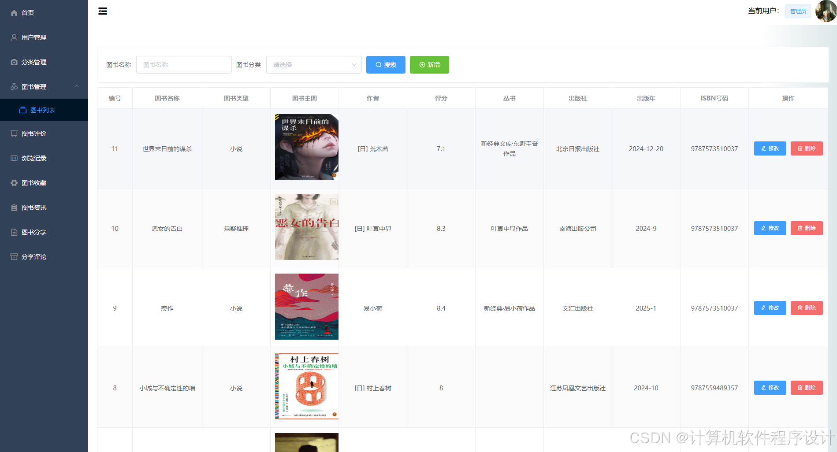Click 修改 for 恶女的告白
This screenshot has width=837, height=452.
click(x=770, y=228)
